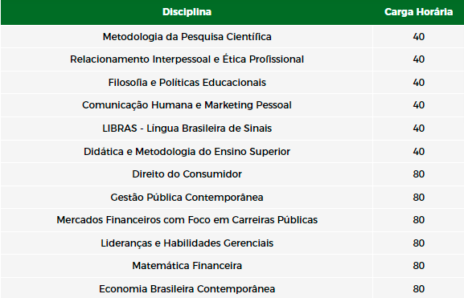Click the 40 value beside Filosofia e Políticas
Image resolution: width=464 pixels, height=298 pixels.
[x=419, y=83]
